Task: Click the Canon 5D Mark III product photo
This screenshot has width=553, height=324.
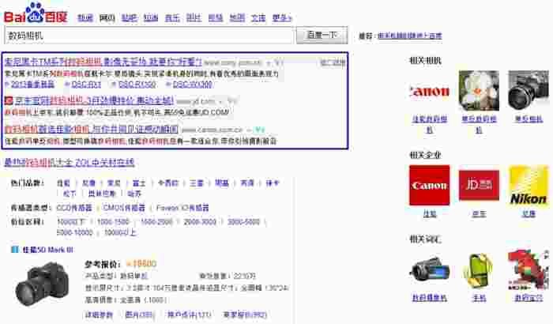Action: 43,284
